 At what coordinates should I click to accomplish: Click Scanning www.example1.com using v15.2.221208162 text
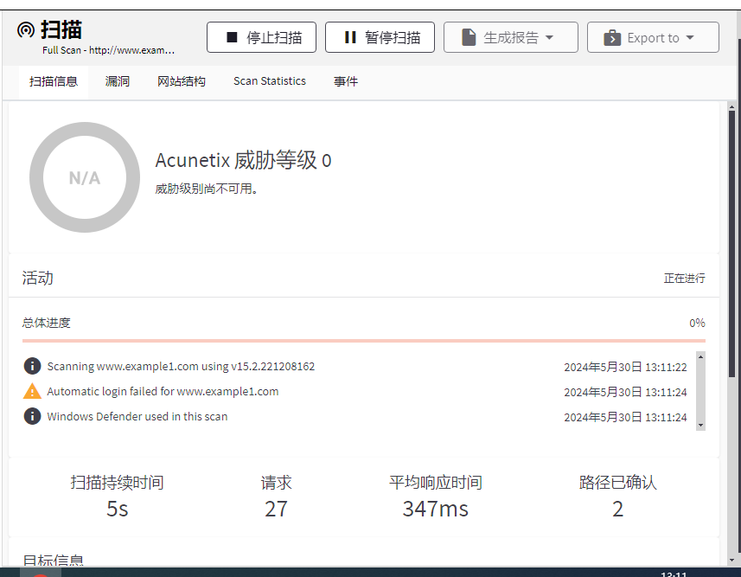click(x=181, y=366)
